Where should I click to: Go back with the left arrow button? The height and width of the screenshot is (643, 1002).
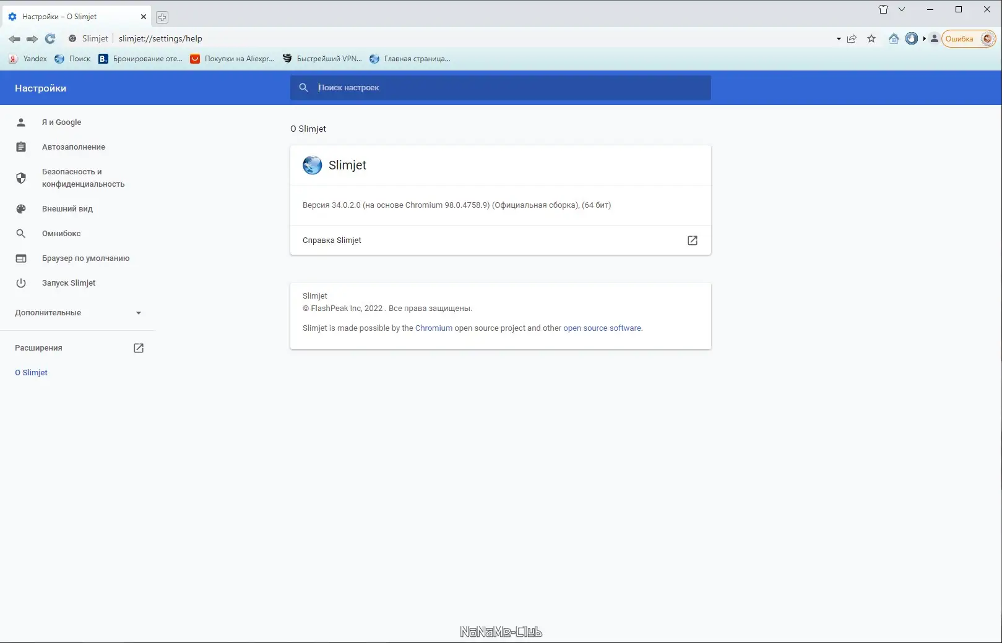pyautogui.click(x=14, y=39)
